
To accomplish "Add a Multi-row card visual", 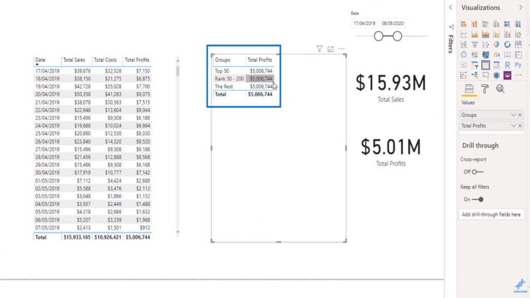I will 518,55.
